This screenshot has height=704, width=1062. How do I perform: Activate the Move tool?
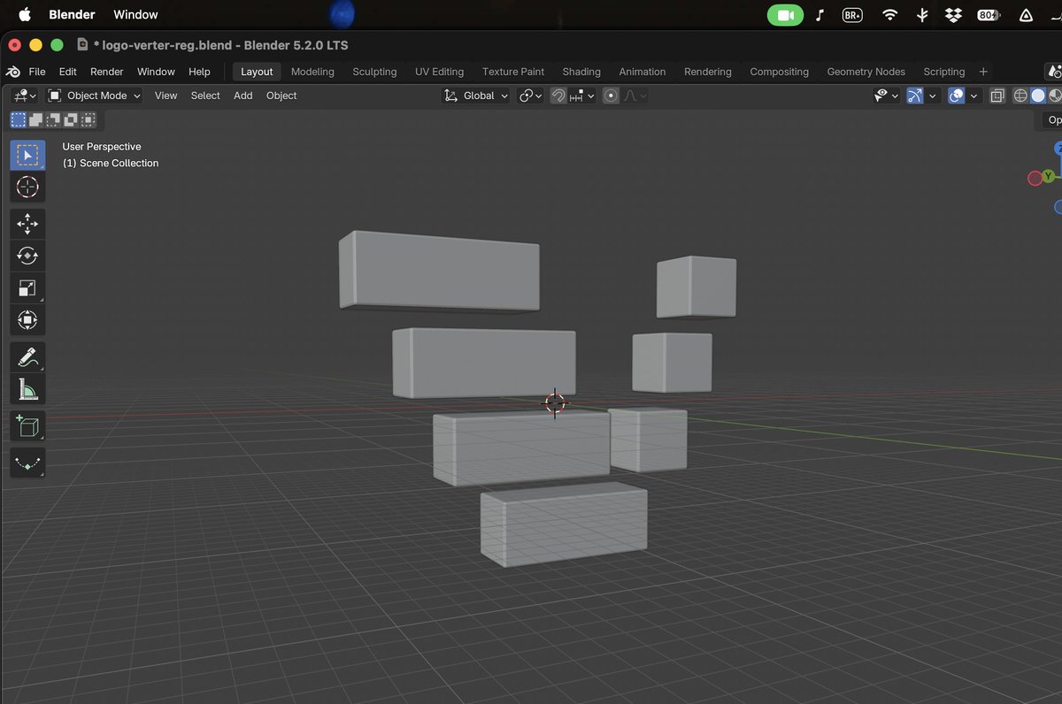(27, 224)
